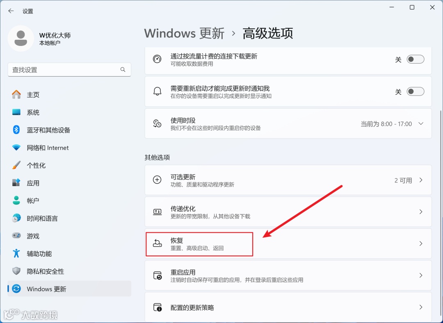Select 应用 in the sidebar

coord(69,183)
